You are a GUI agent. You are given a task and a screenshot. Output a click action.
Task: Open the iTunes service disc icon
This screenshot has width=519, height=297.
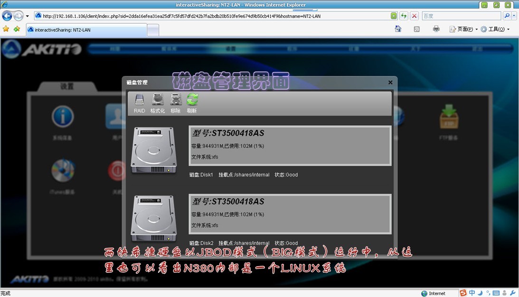(x=63, y=170)
